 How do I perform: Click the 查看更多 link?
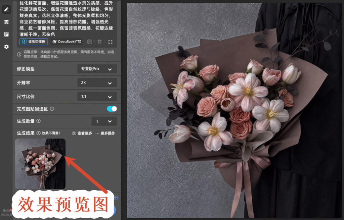[82, 133]
